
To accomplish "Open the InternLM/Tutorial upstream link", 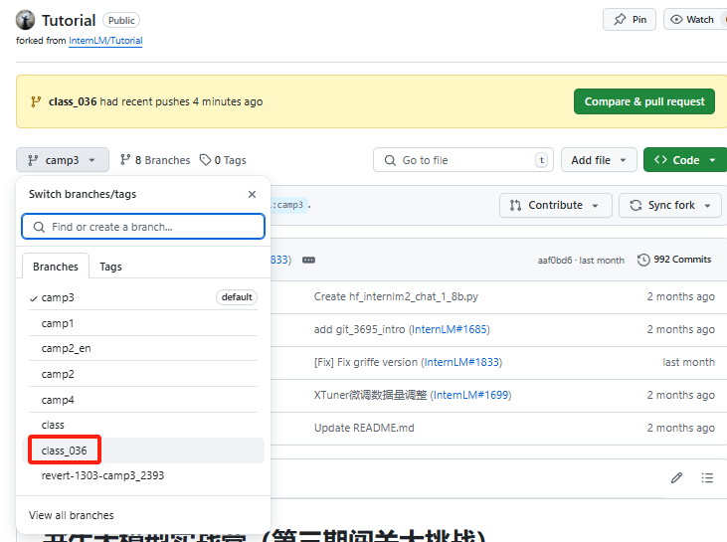I will (x=105, y=41).
